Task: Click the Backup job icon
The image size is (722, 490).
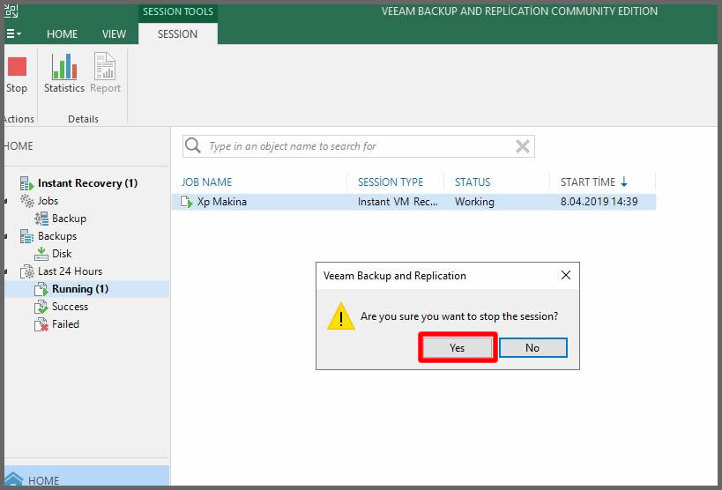Action: (x=41, y=219)
